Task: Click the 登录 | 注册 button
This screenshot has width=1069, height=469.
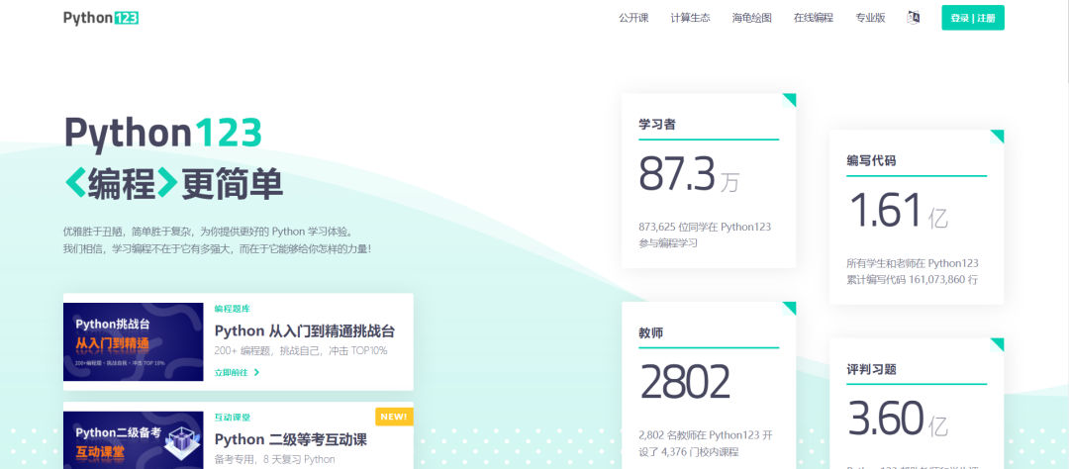Action: click(x=973, y=18)
